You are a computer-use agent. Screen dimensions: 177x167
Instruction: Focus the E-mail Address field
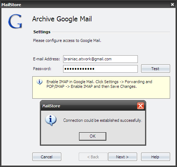pos(100,59)
